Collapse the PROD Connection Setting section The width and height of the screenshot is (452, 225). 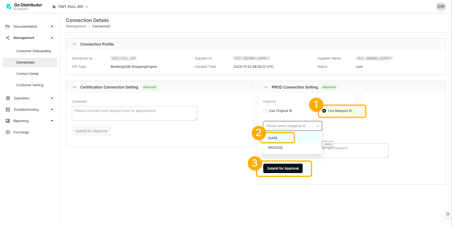[x=266, y=87]
